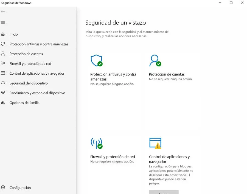Open the Firewall y protección de red tile title
247x194 pixels.
coord(113,157)
